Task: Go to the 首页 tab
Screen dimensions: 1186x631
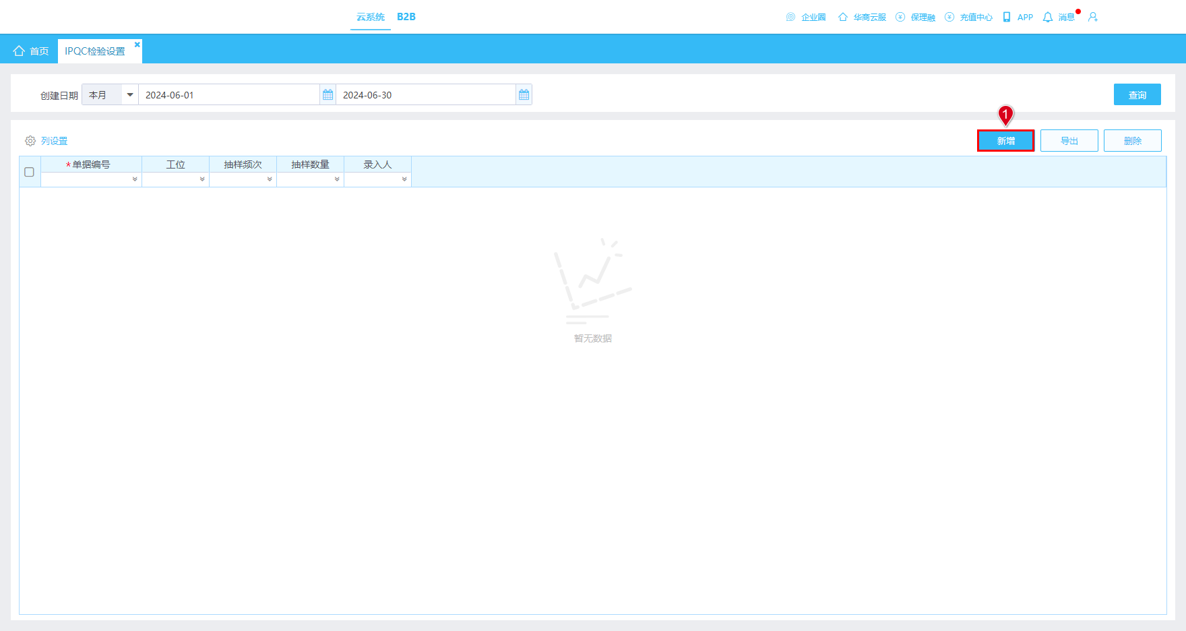Action: (31, 51)
